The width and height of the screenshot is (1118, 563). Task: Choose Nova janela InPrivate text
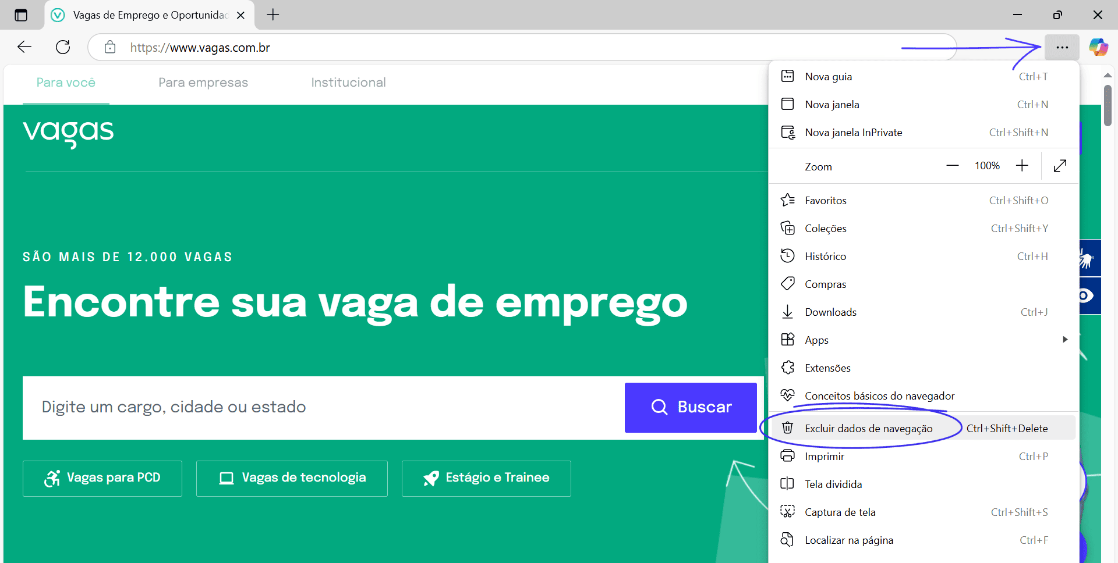click(x=853, y=132)
